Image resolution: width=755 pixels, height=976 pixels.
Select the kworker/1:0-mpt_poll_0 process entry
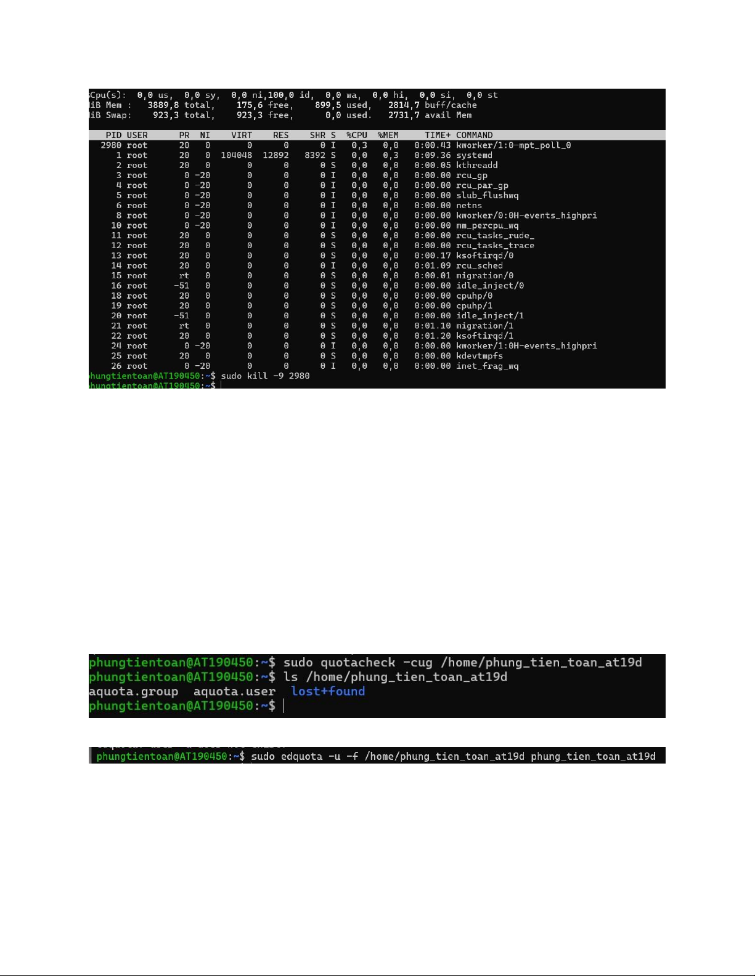click(513, 145)
